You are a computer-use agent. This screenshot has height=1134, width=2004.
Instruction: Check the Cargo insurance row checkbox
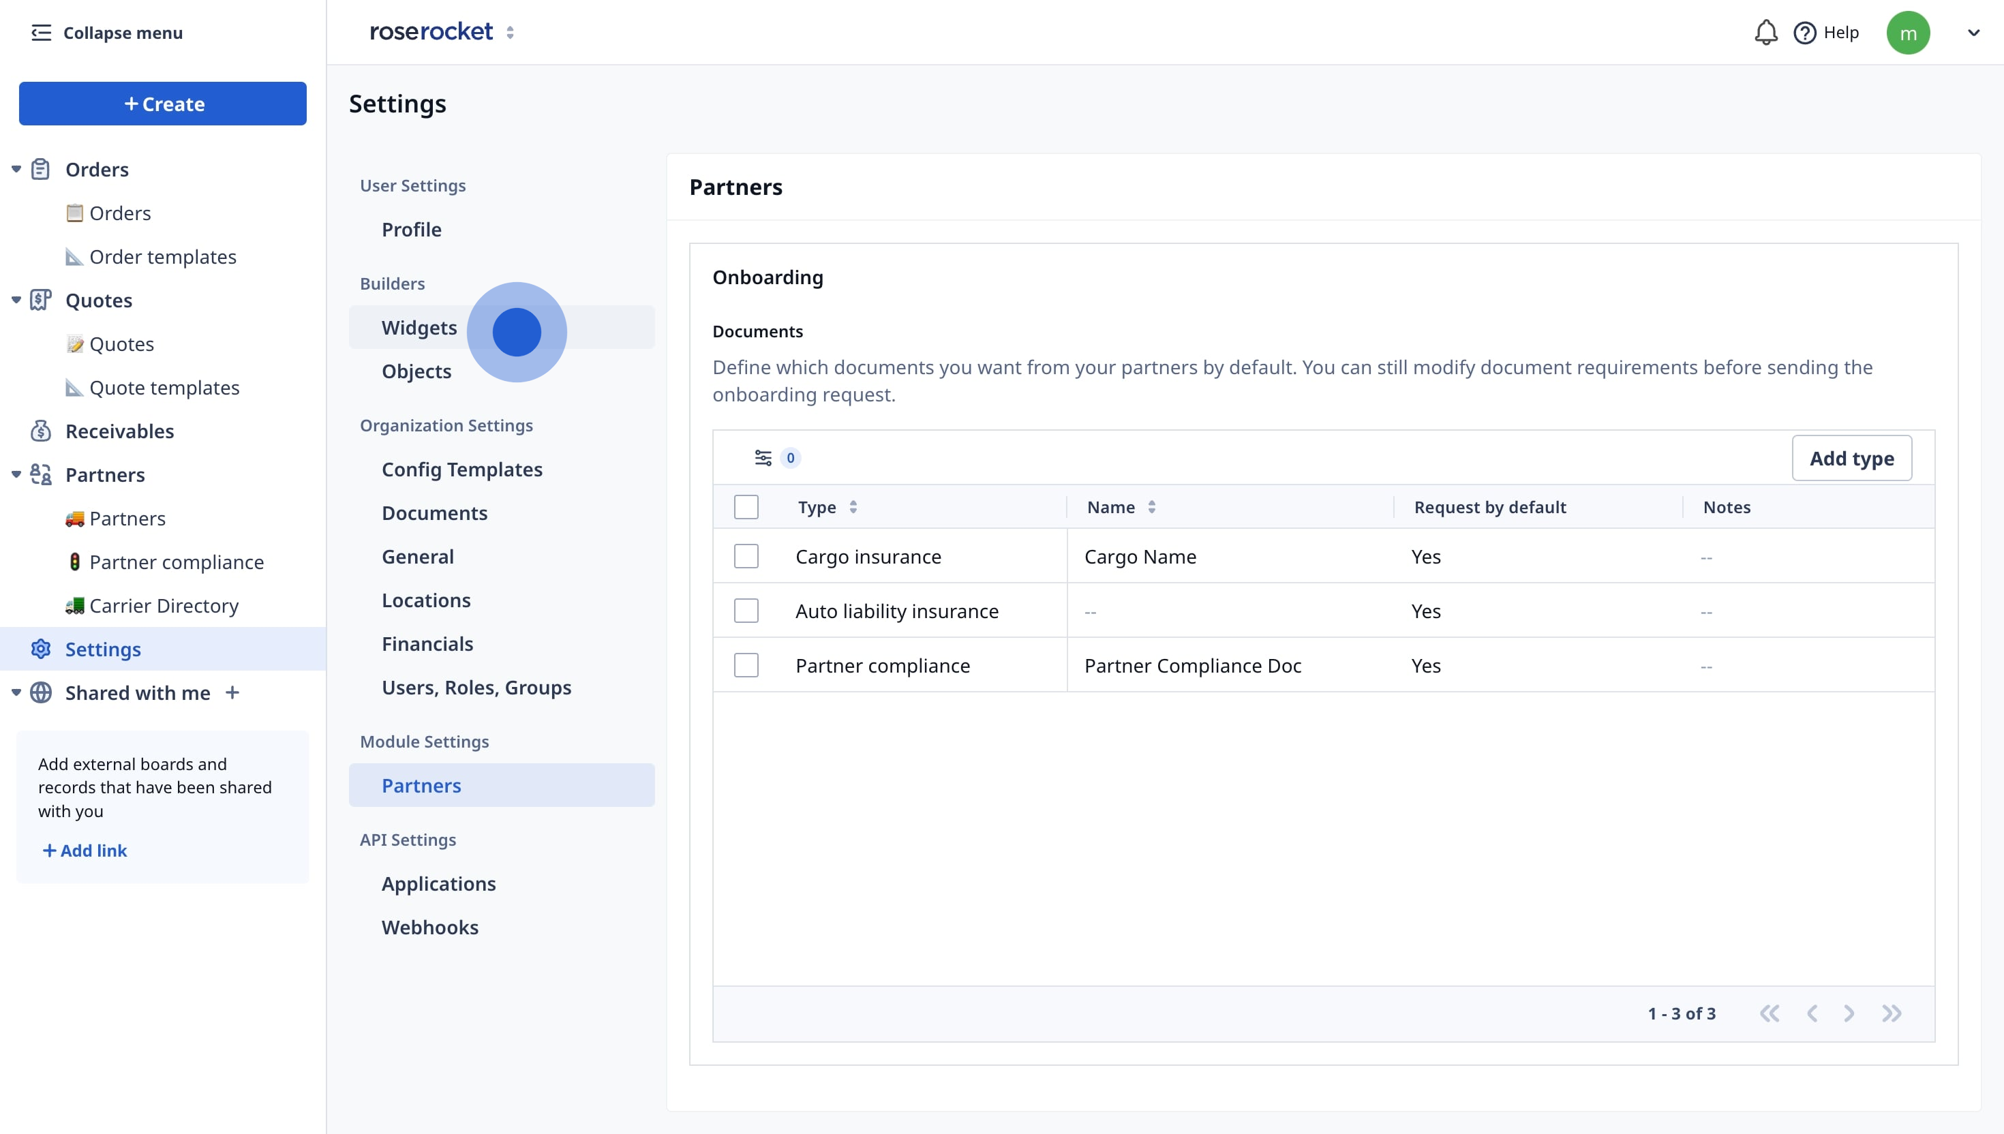pyautogui.click(x=746, y=556)
